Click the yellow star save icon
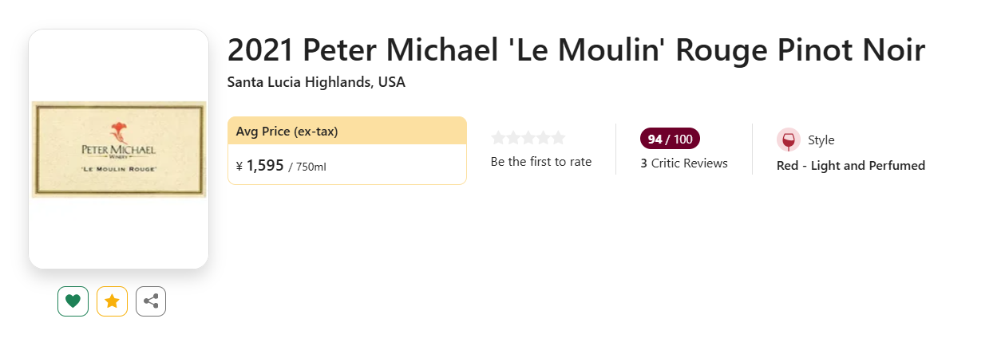Viewport: 1005px width, 350px height. (112, 301)
